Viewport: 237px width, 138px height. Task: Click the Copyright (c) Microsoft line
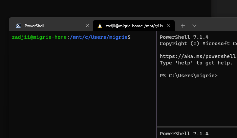coord(198,44)
